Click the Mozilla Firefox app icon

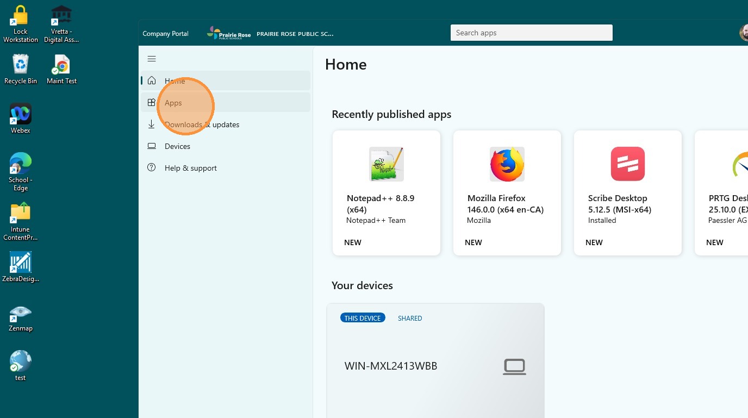tap(507, 164)
